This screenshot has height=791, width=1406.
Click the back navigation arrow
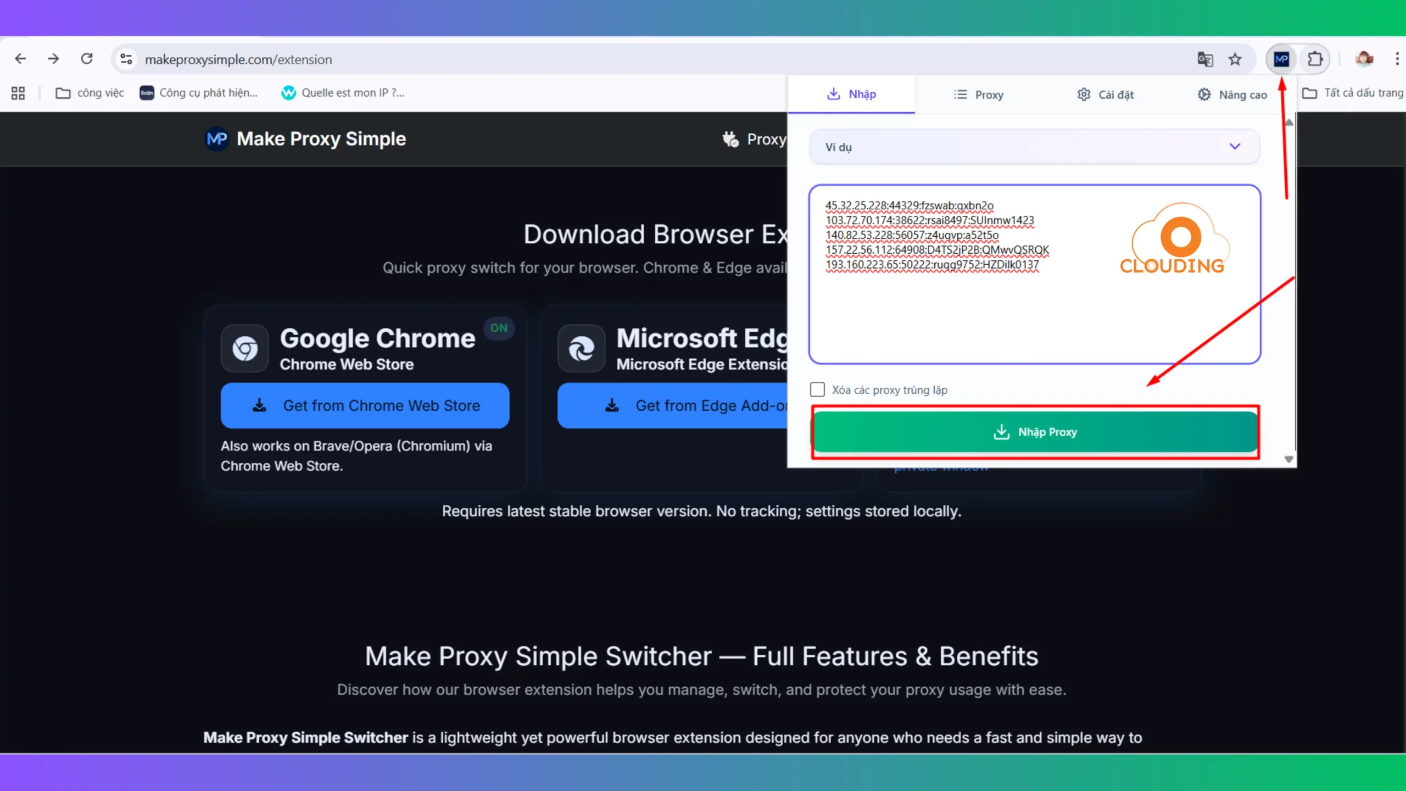[20, 59]
